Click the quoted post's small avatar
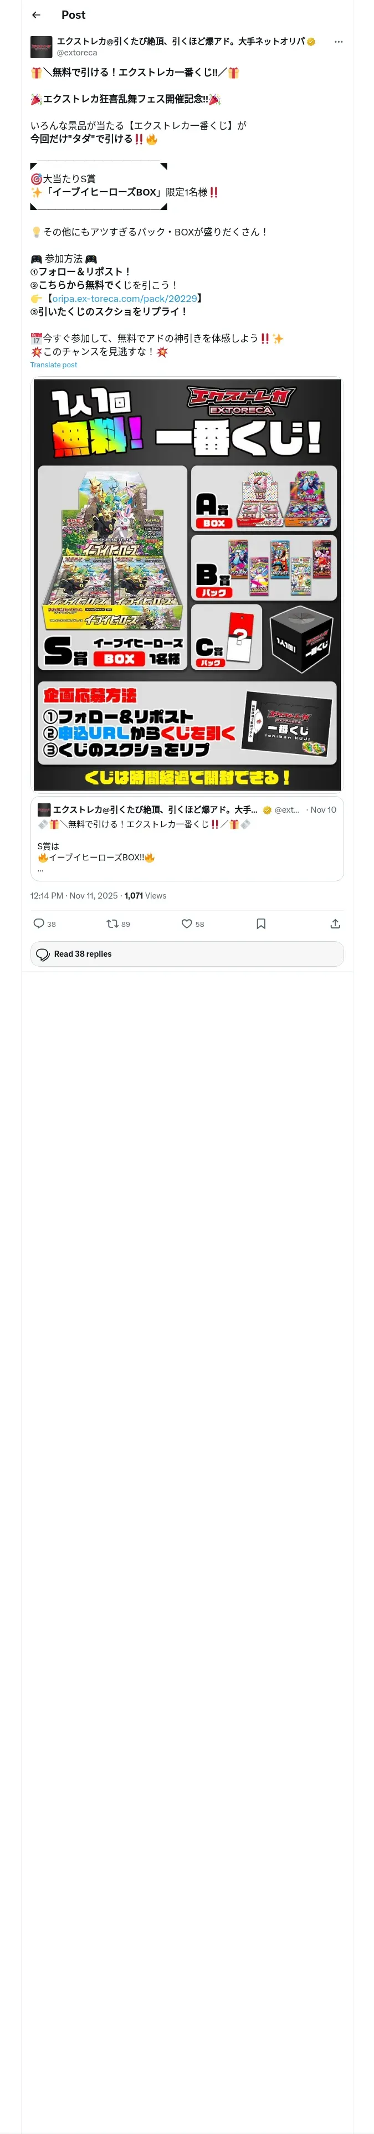374x2134 pixels. (x=44, y=809)
